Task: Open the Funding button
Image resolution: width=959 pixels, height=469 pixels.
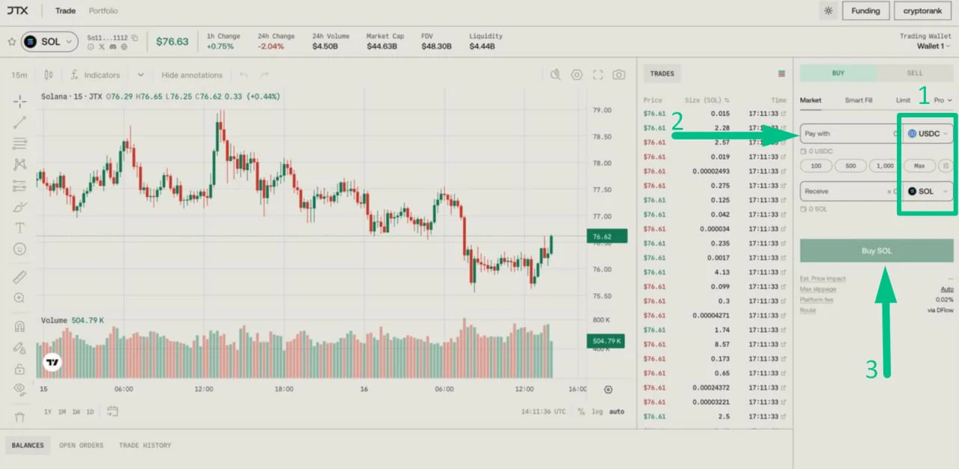Action: (865, 11)
